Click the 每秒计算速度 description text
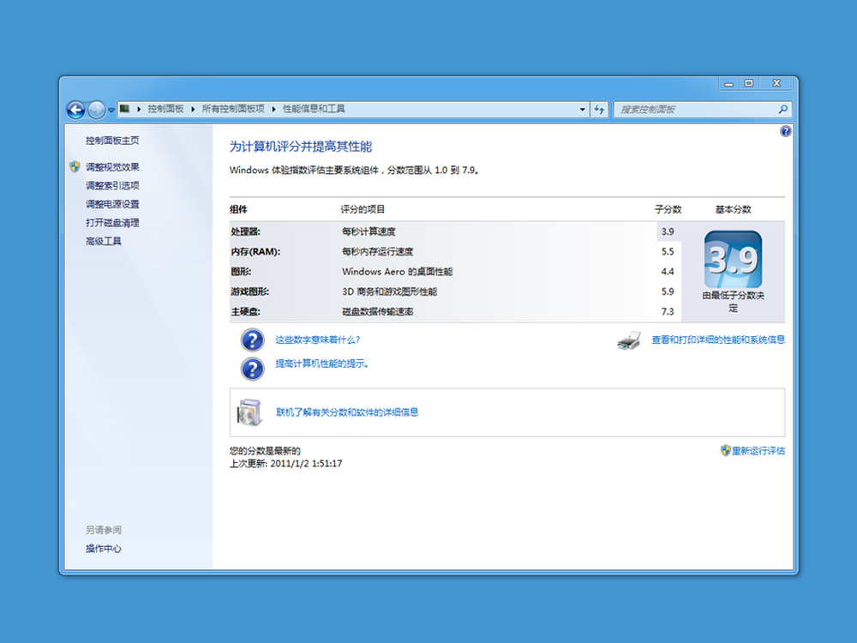857x643 pixels. click(x=369, y=231)
